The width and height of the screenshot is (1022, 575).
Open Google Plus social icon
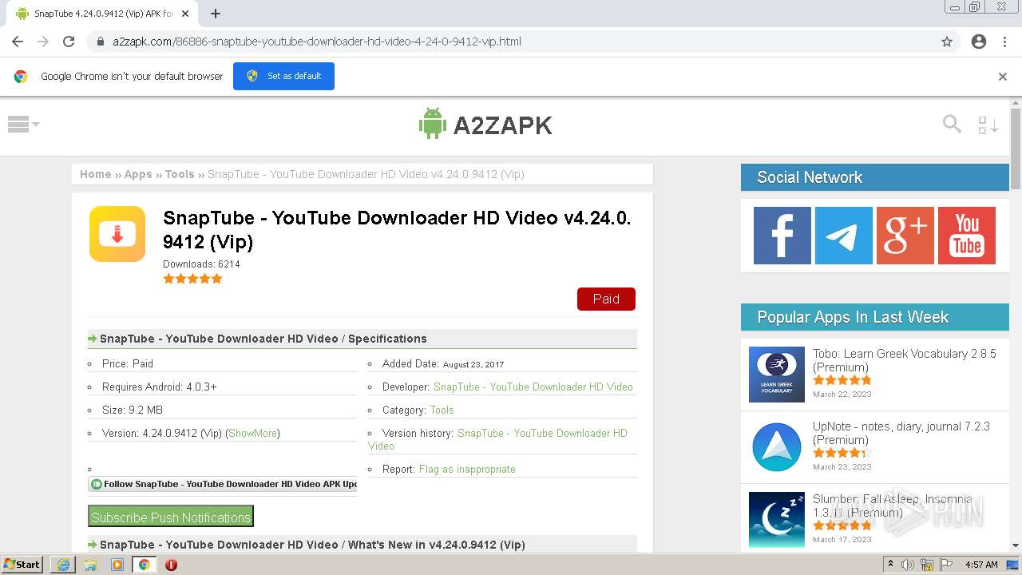pos(905,236)
